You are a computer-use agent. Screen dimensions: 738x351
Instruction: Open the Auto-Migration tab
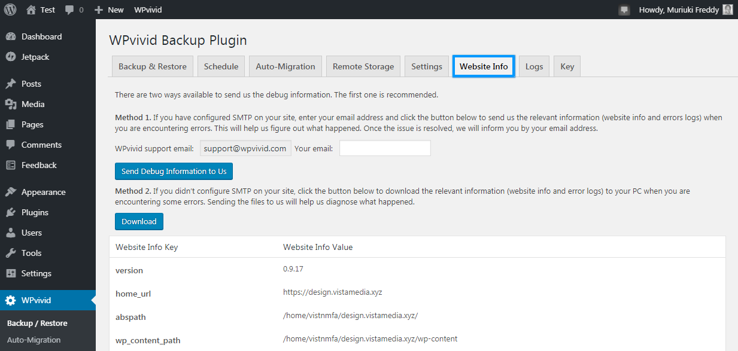pos(286,66)
